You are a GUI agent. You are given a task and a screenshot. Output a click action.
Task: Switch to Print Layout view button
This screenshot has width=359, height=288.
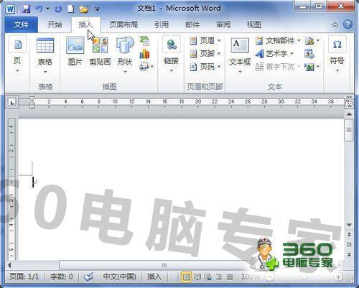[187, 277]
